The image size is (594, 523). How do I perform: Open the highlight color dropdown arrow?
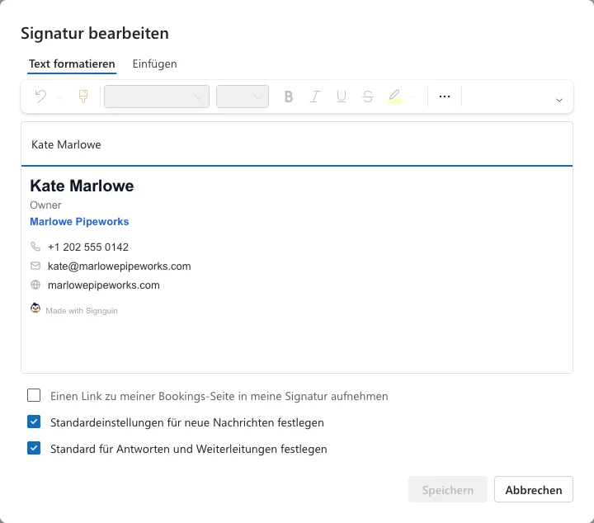[x=413, y=97]
